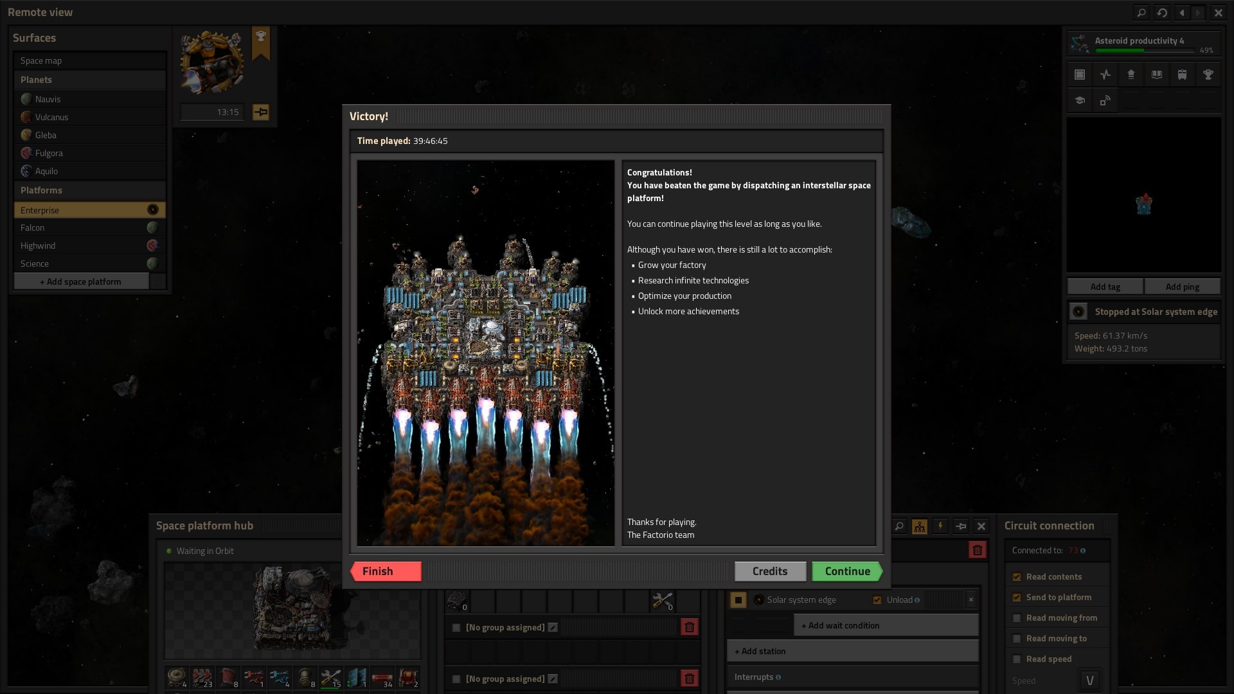Click the red Finish button

point(386,571)
